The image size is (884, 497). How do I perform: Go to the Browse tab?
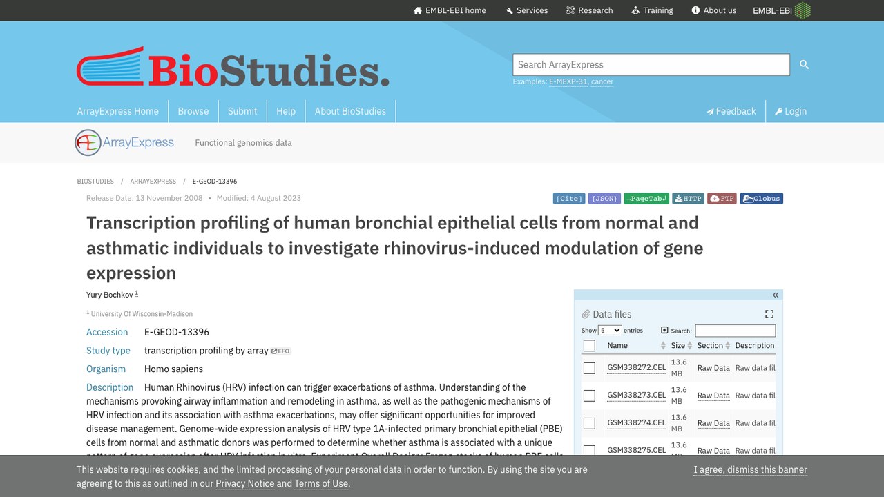[193, 111]
